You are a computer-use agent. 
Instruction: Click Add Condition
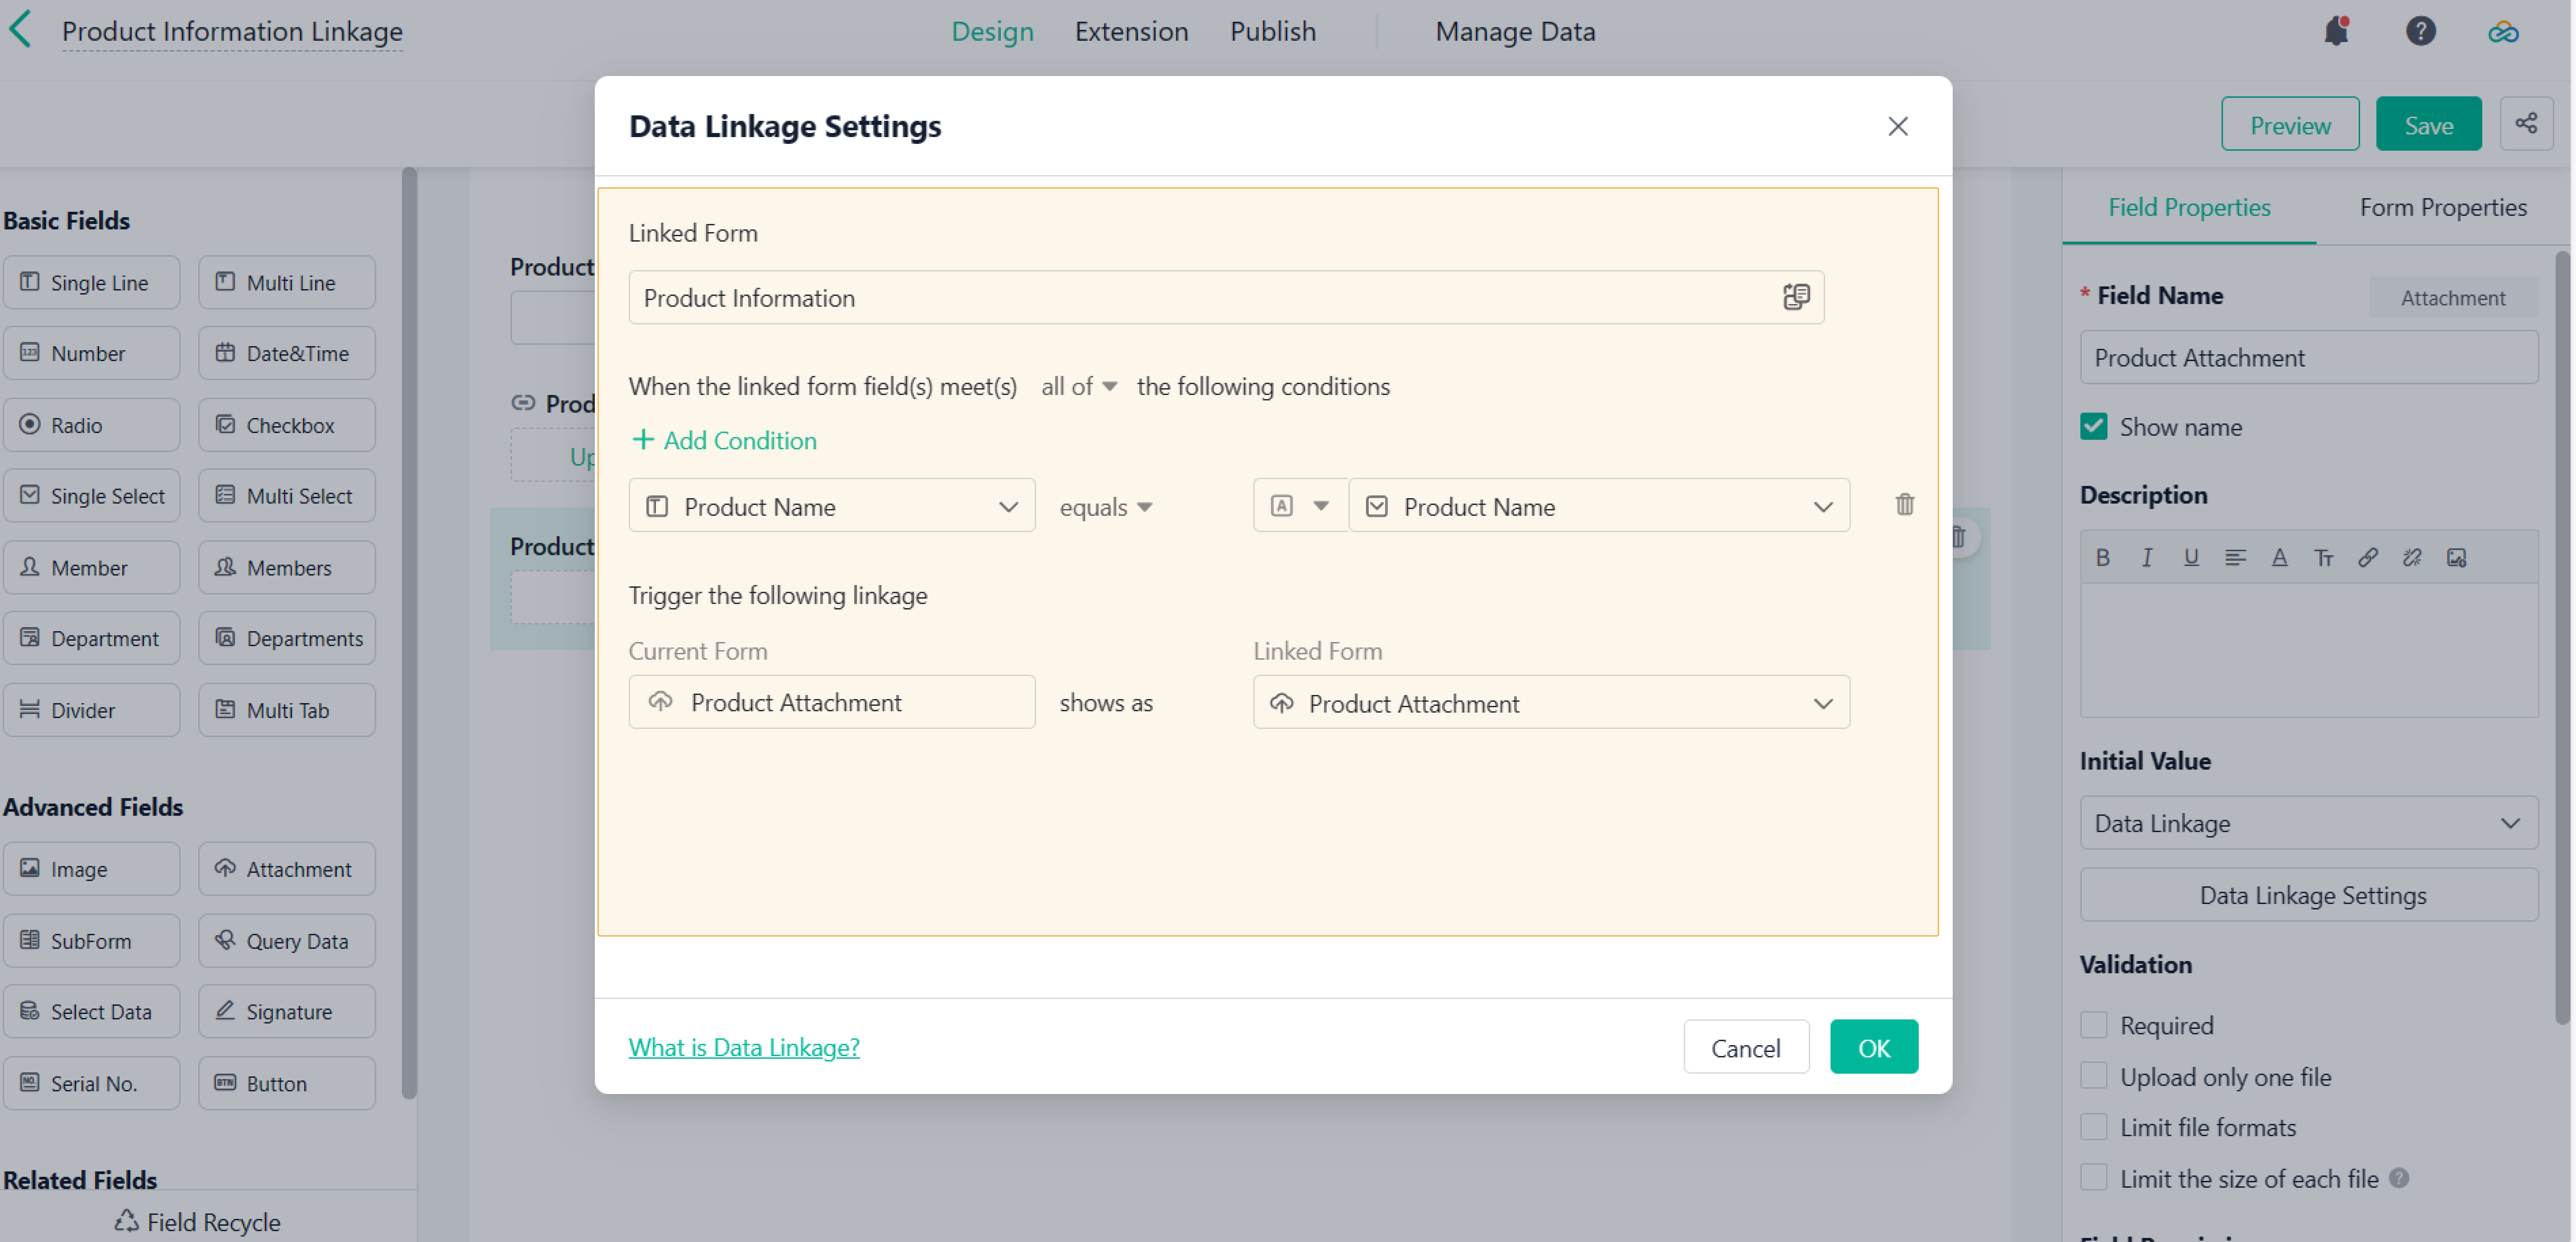(725, 441)
